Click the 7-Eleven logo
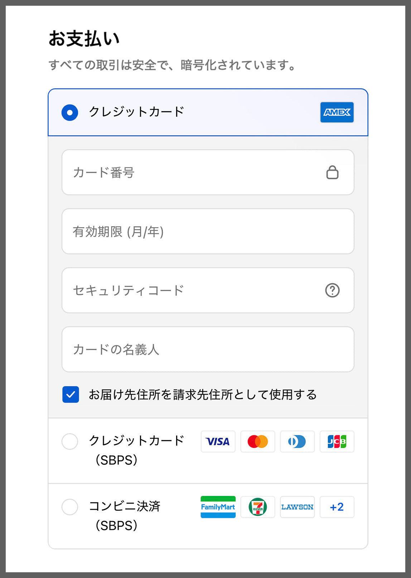 (258, 507)
